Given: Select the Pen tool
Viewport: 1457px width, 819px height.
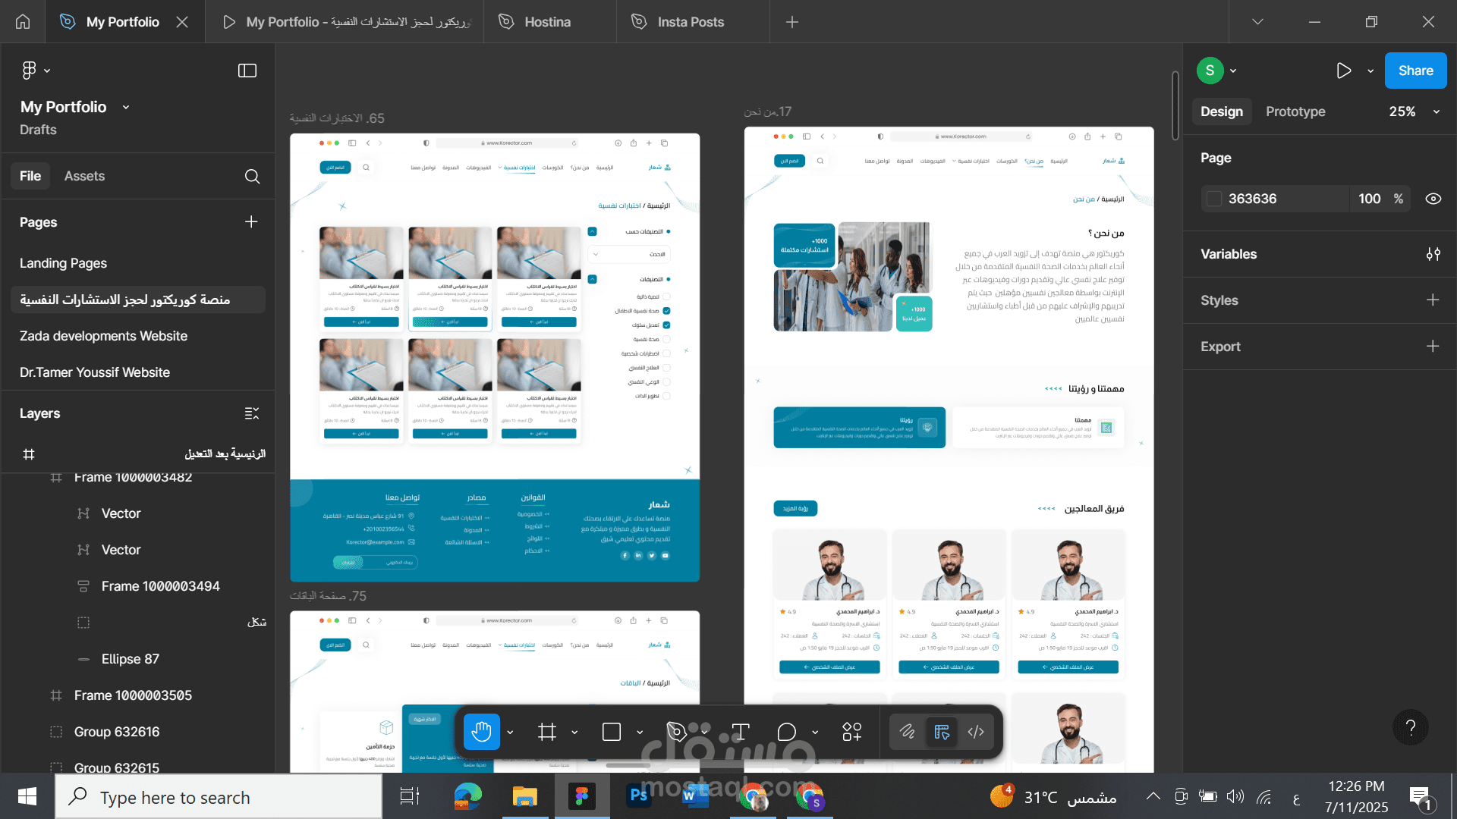Looking at the screenshot, I should tap(676, 732).
